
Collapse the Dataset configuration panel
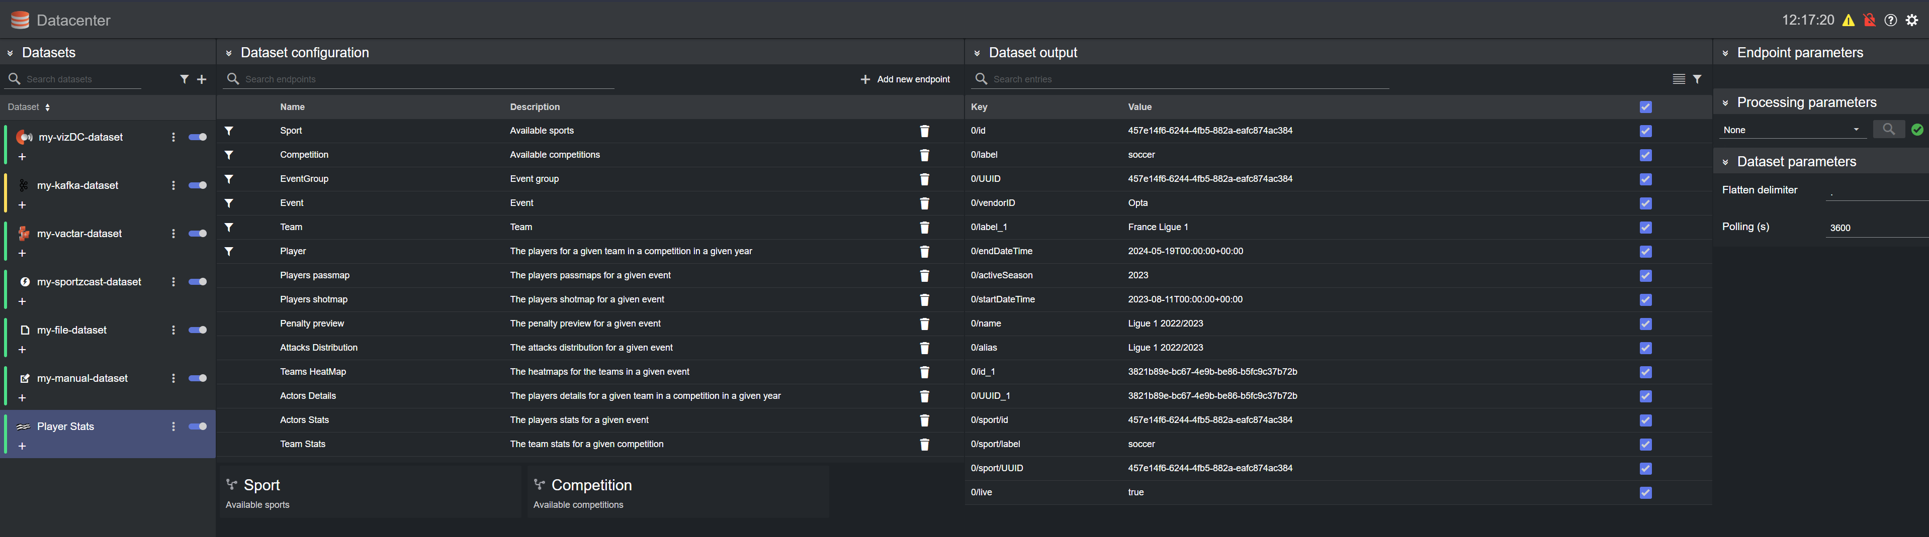point(229,53)
